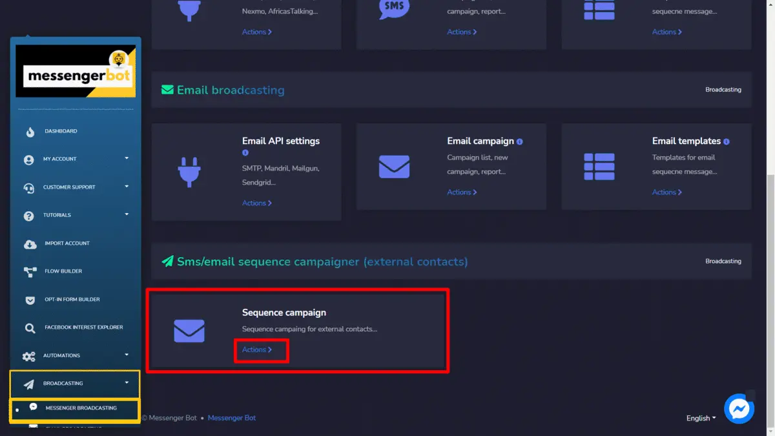Click Opt-in Form Builder icon
Screen dimensions: 775x436
(30, 300)
